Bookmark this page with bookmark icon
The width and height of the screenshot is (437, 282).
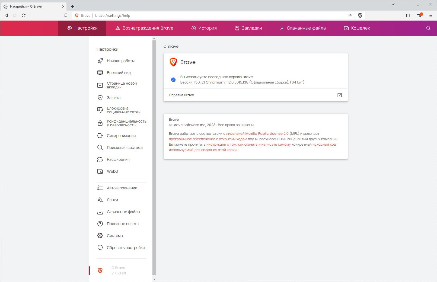coord(66,15)
